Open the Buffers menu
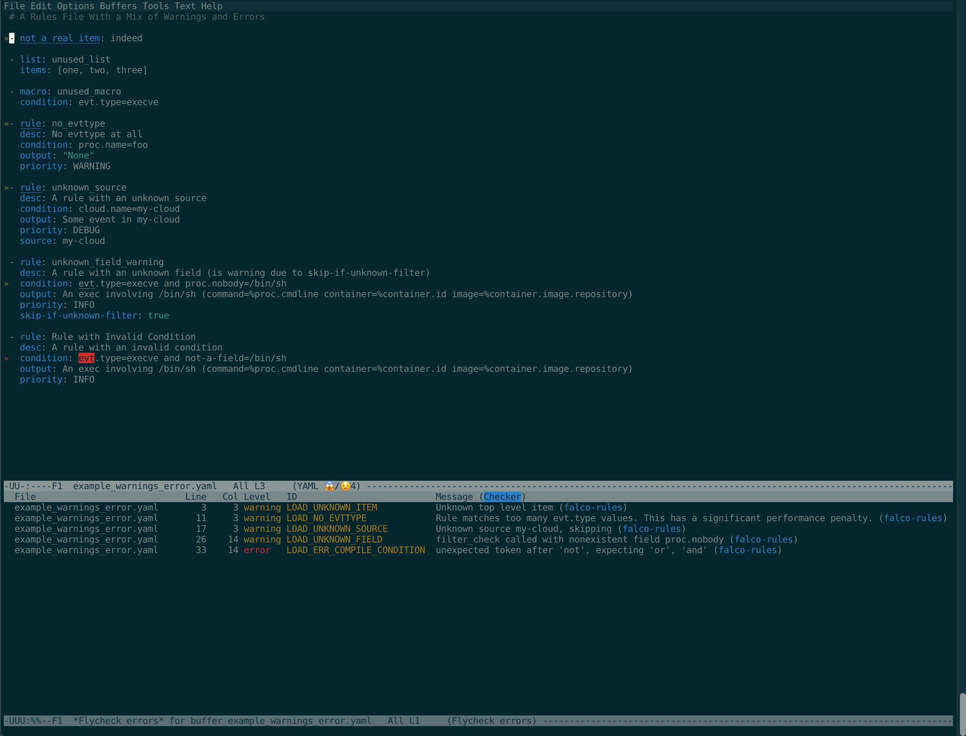 click(x=118, y=6)
